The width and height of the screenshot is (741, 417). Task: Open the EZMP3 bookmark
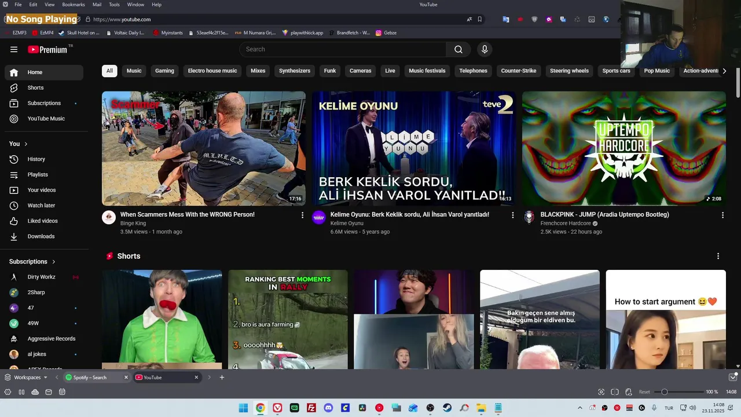click(x=16, y=33)
